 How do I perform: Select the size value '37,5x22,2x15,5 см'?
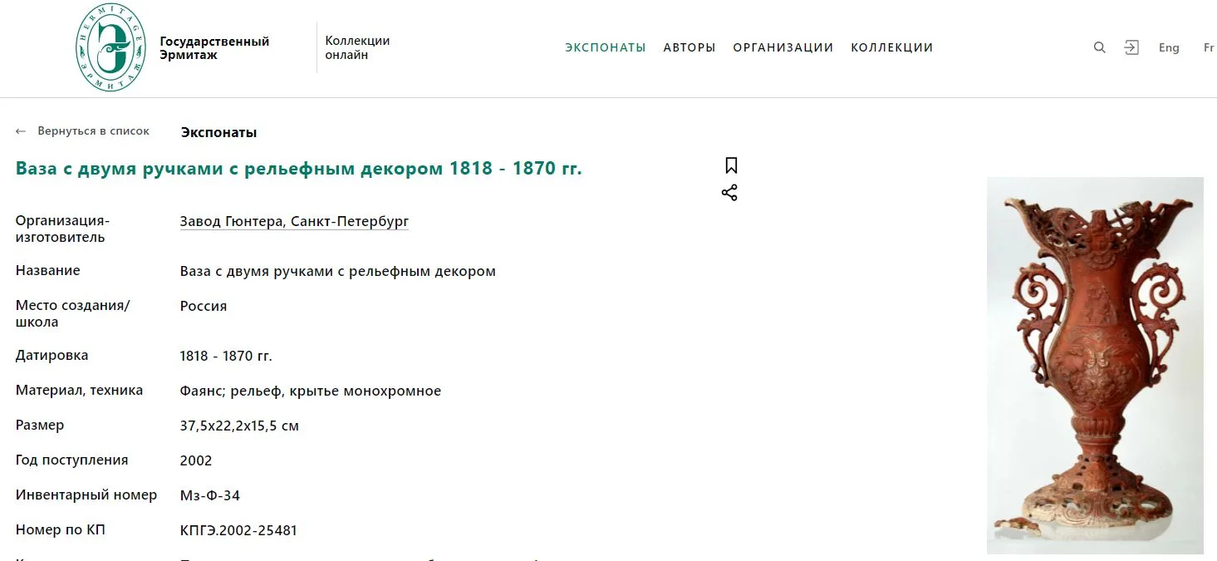pos(239,426)
